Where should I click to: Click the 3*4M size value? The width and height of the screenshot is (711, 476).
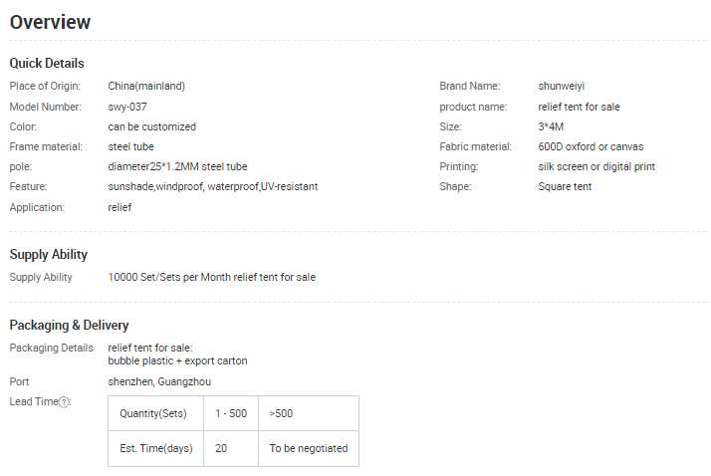[x=551, y=126]
